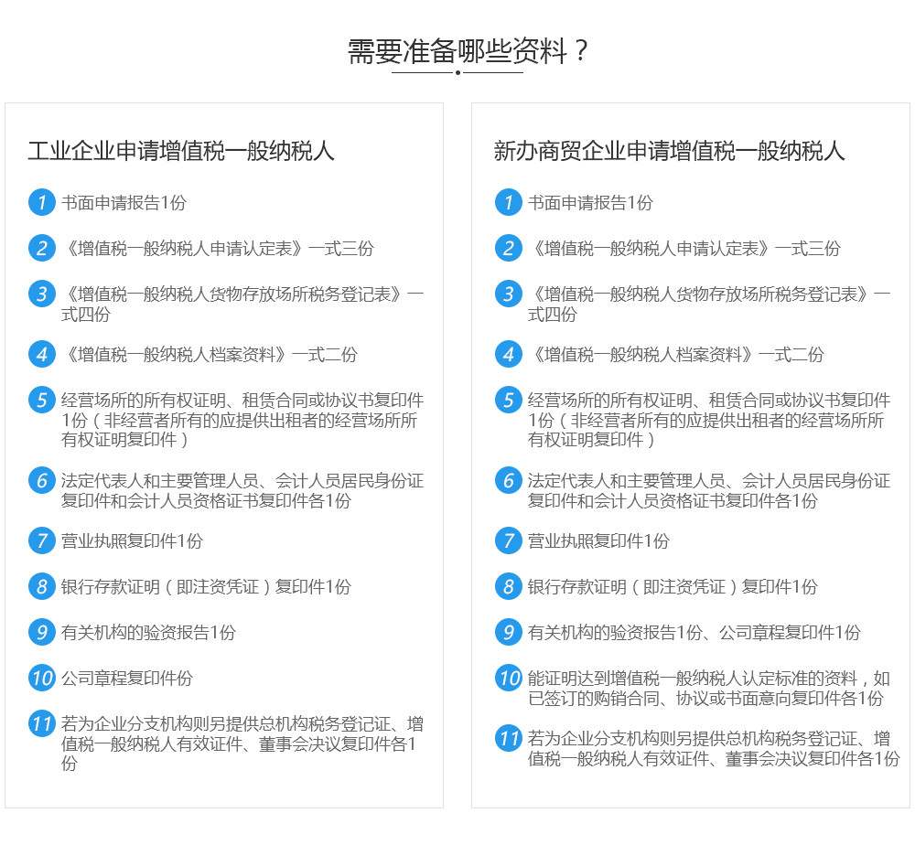The width and height of the screenshot is (915, 845).
Task: Click number 6 badge in 新办商贸企业 list
Action: tap(508, 480)
